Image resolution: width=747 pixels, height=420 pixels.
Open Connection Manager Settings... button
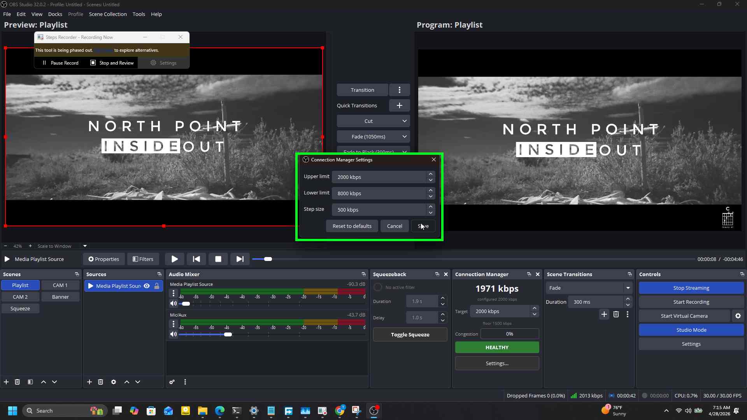(x=497, y=363)
